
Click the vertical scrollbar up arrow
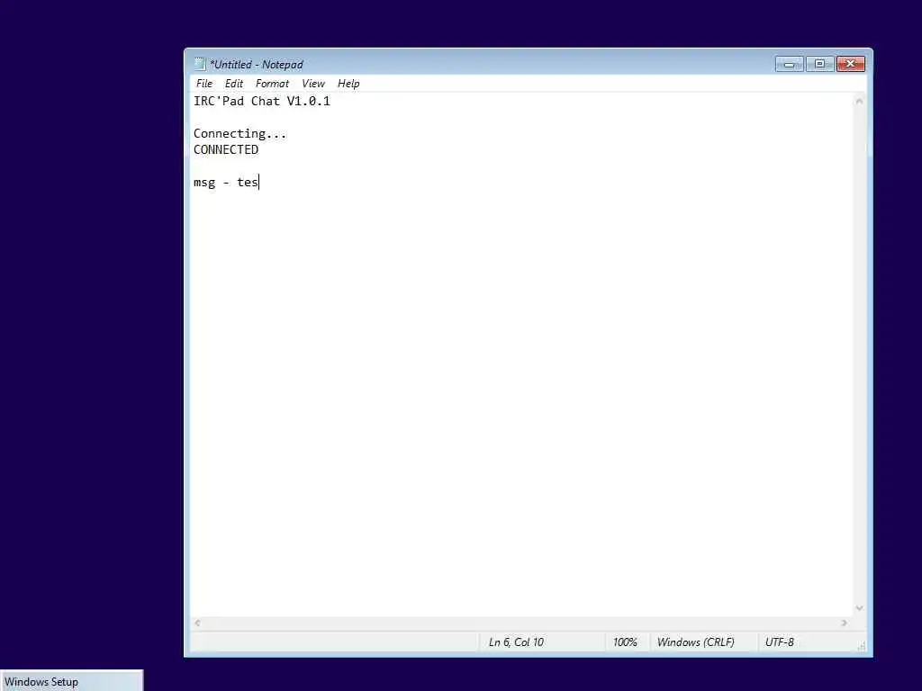pyautogui.click(x=859, y=101)
